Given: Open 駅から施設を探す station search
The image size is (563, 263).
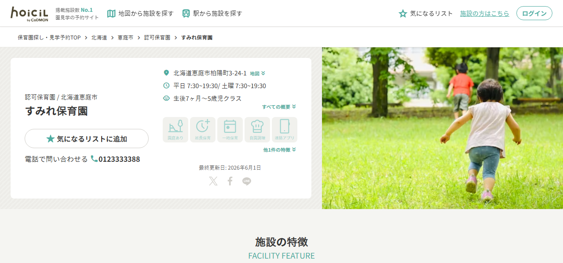Looking at the screenshot, I should tap(212, 14).
